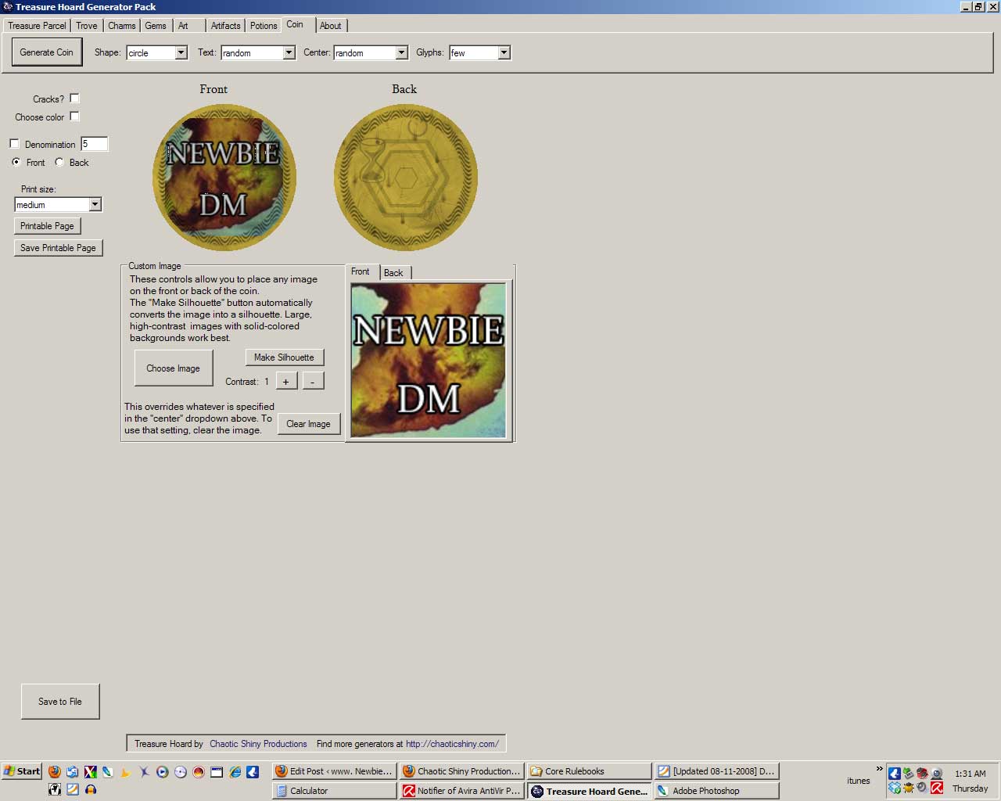Open the Back tab in Custom Image
This screenshot has width=1001, height=801.
(x=393, y=272)
